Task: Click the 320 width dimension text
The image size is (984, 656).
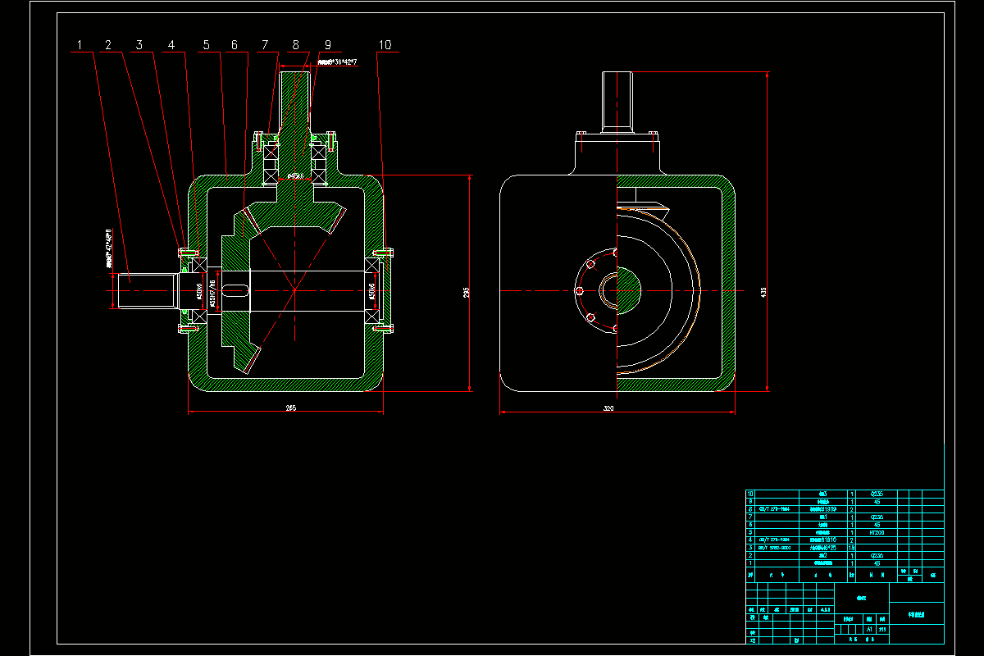Action: (608, 408)
